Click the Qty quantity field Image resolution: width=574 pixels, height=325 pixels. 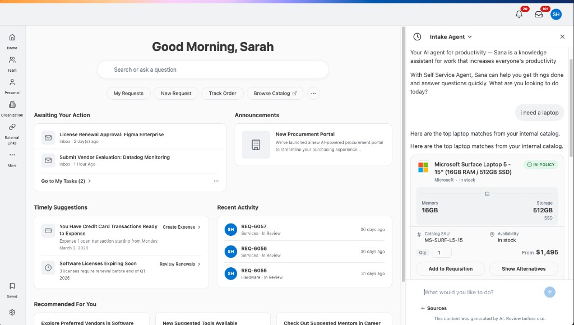click(x=442, y=253)
